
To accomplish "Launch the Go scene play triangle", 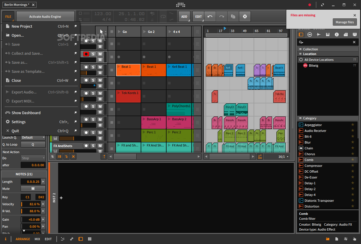I will tap(119, 31).
